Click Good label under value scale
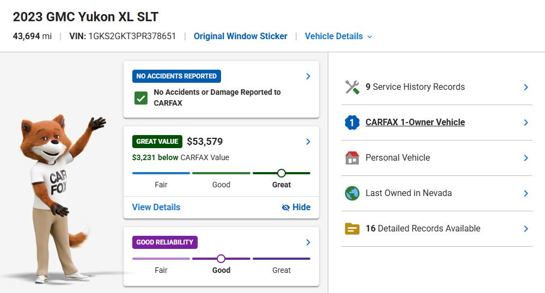The height and width of the screenshot is (293, 545). (x=221, y=185)
